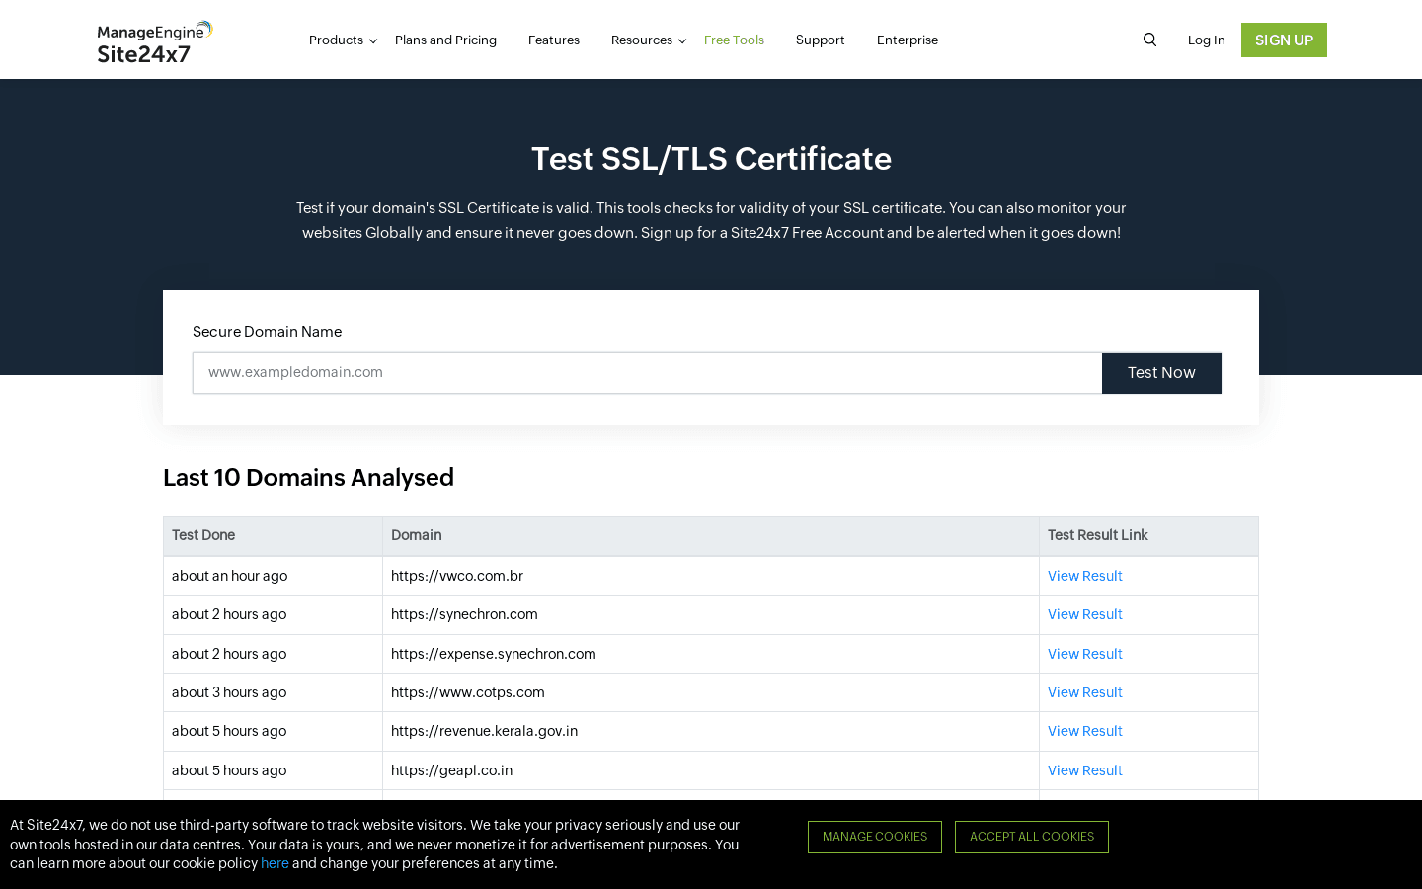The width and height of the screenshot is (1422, 889).
Task: Click the green SIGN UP button
Action: coord(1284,40)
